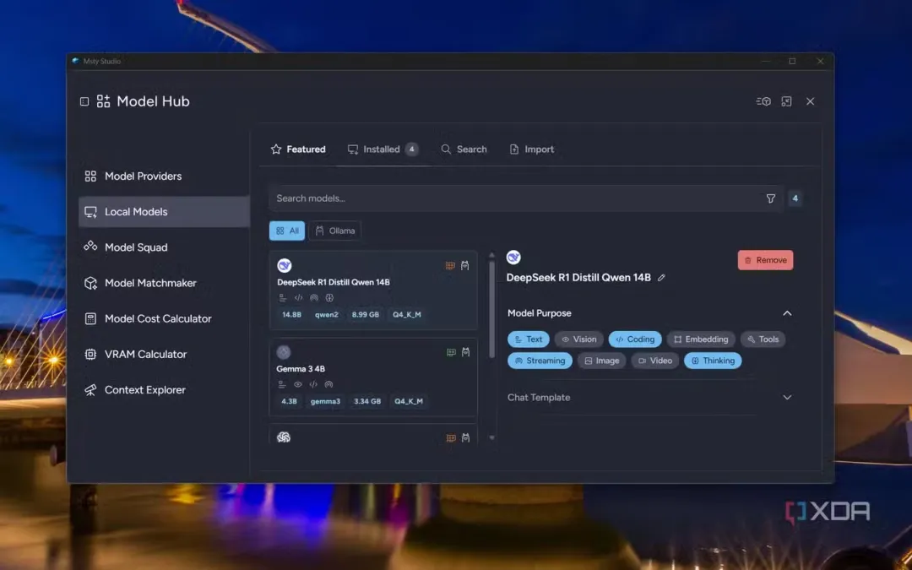Click the green GPU icon on Gemma card
This screenshot has height=570, width=912.
coord(451,352)
